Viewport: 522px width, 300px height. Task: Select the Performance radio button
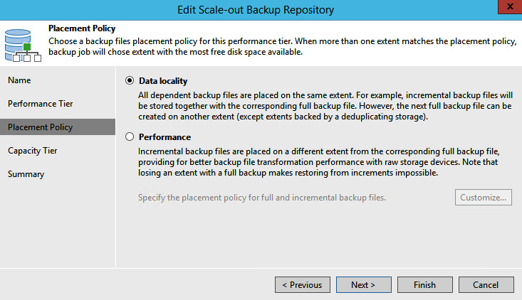[130, 137]
